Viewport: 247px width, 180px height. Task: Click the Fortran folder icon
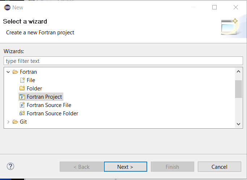point(15,72)
